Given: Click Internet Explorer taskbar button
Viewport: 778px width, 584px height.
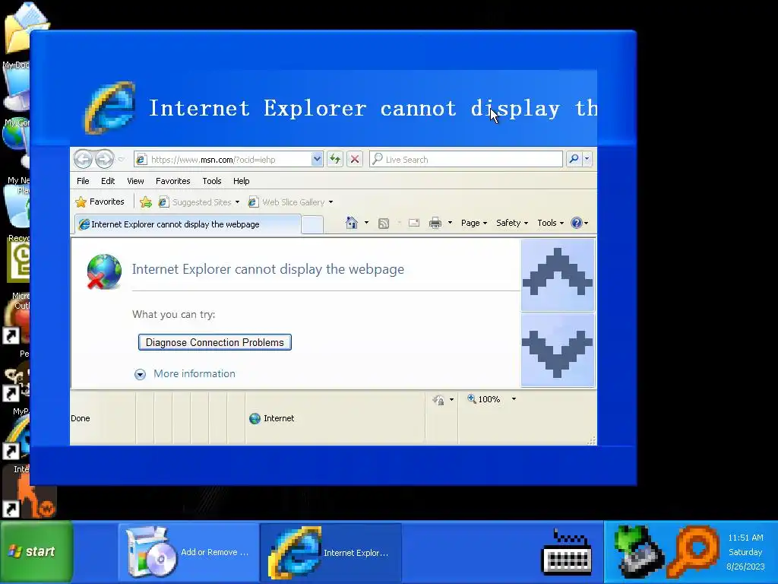Looking at the screenshot, I should pyautogui.click(x=331, y=552).
